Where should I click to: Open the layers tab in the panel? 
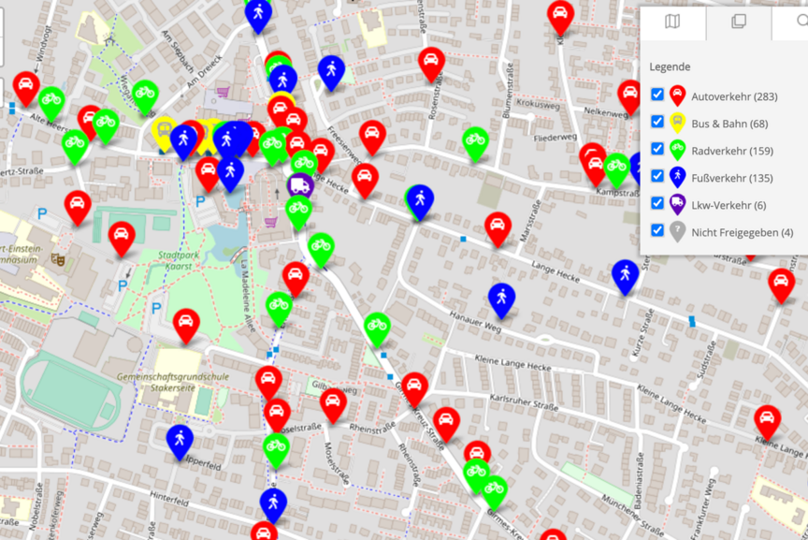click(738, 22)
